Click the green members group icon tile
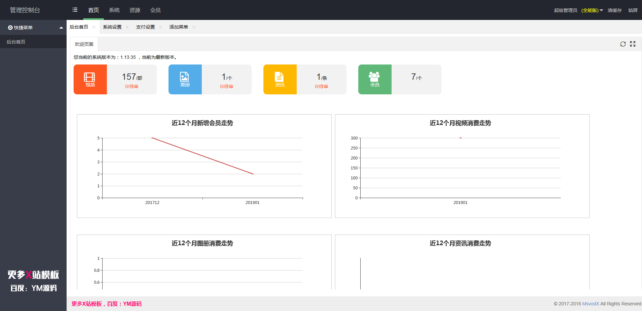This screenshot has height=311, width=642. 375,79
